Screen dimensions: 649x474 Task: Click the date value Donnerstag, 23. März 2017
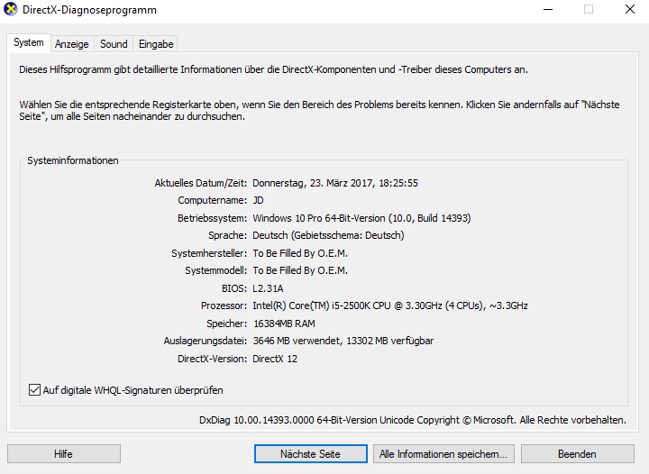pyautogui.click(x=335, y=183)
